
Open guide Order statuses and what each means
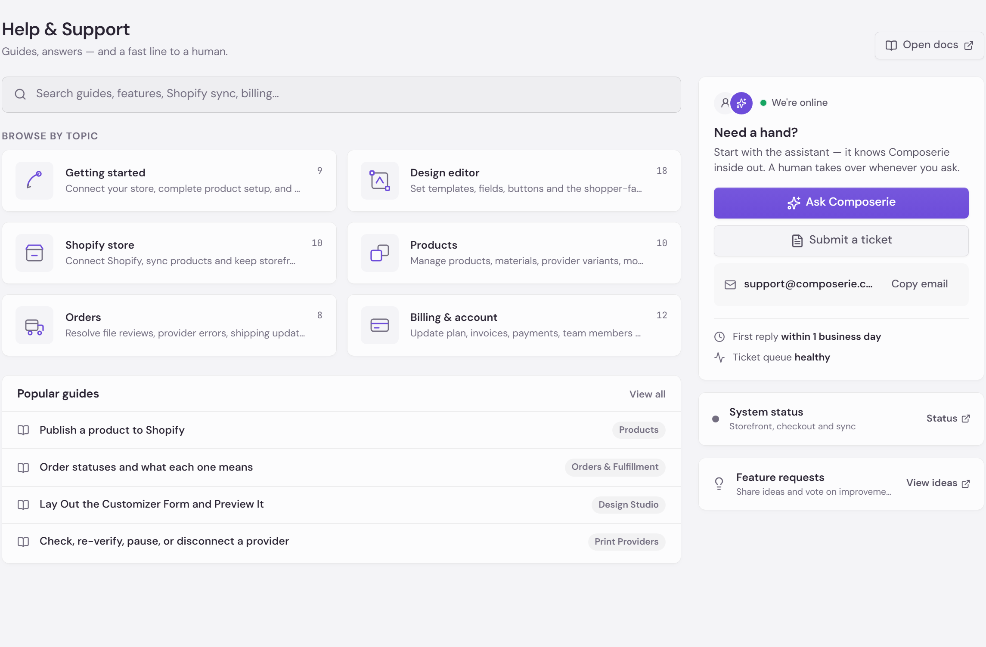[x=146, y=467]
